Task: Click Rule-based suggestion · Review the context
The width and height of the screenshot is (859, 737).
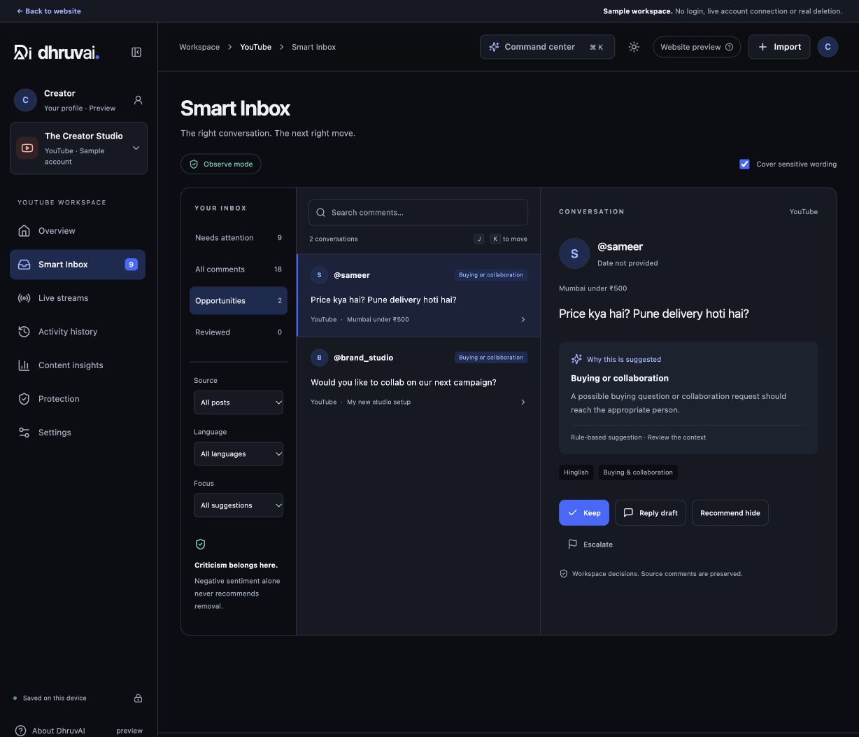Action: [638, 437]
